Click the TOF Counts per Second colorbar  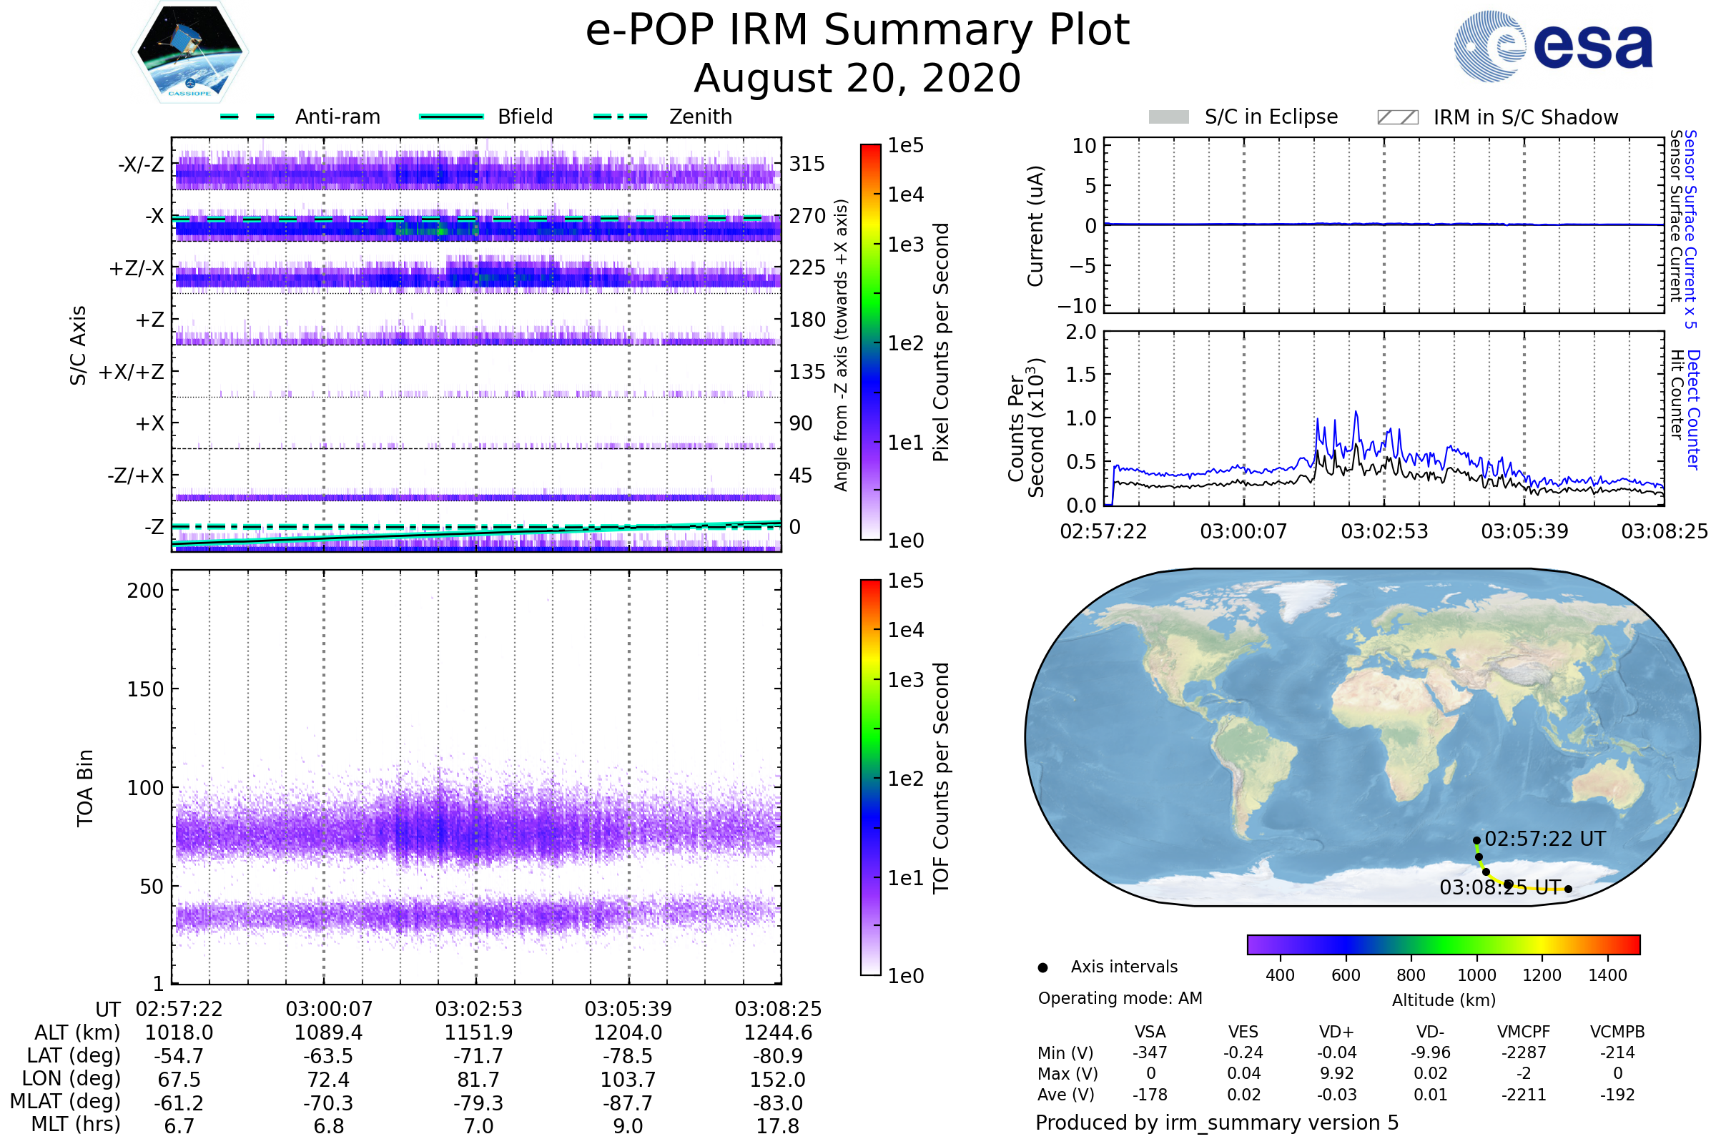[x=870, y=778]
